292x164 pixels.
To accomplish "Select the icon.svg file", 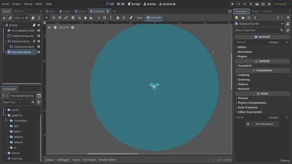I will coord(17,159).
